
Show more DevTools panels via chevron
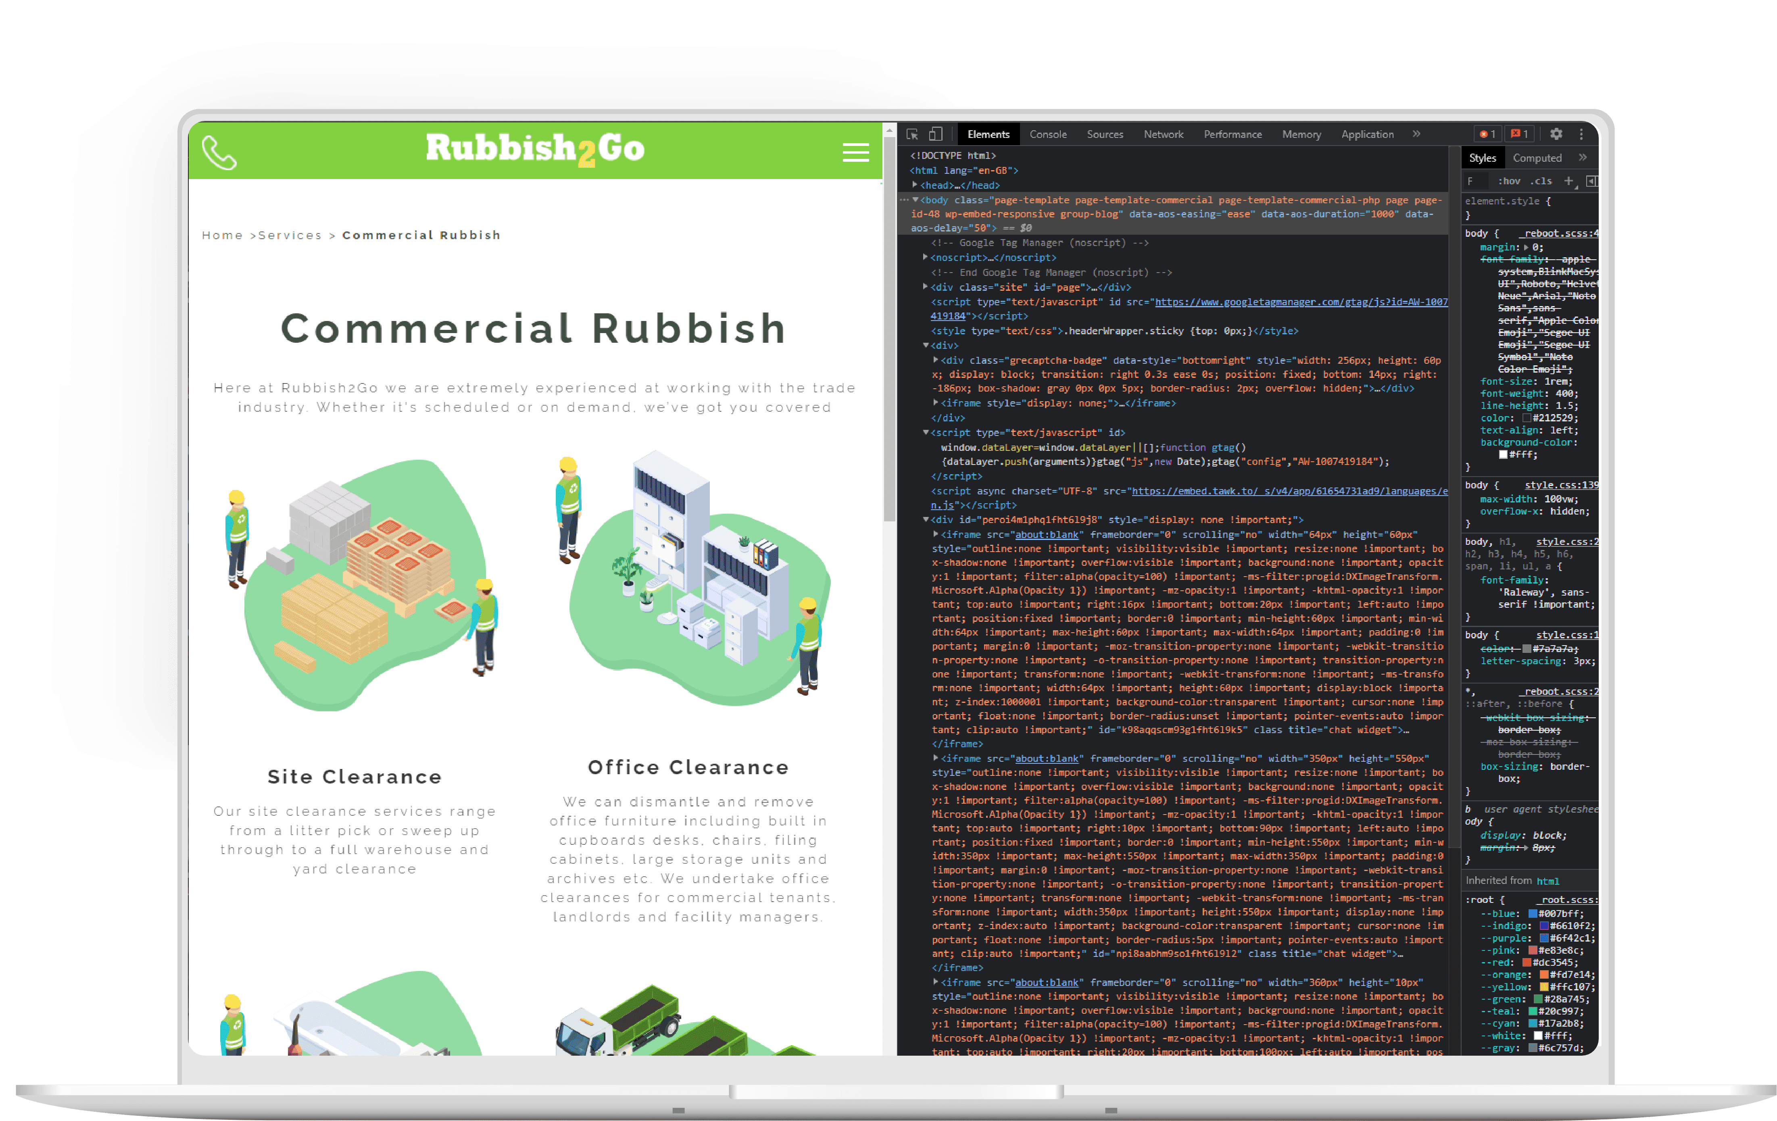(1416, 134)
